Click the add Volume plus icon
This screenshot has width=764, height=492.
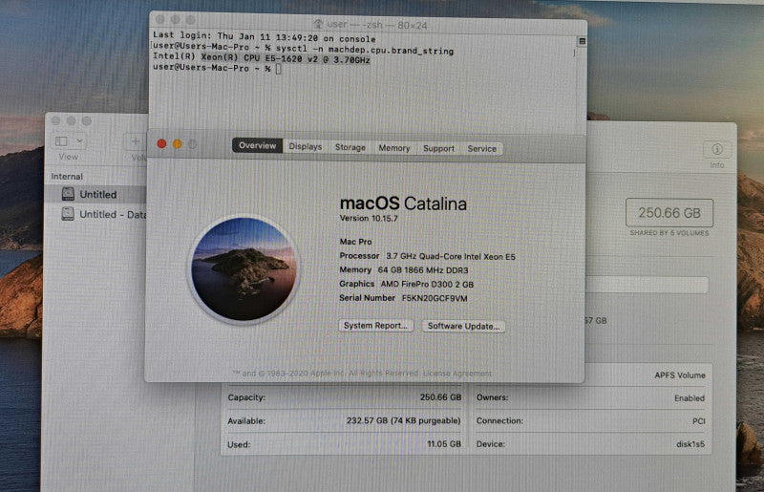pyautogui.click(x=135, y=141)
